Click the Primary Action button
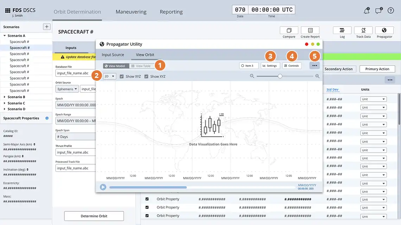The height and width of the screenshot is (225, 401). pyautogui.click(x=377, y=69)
